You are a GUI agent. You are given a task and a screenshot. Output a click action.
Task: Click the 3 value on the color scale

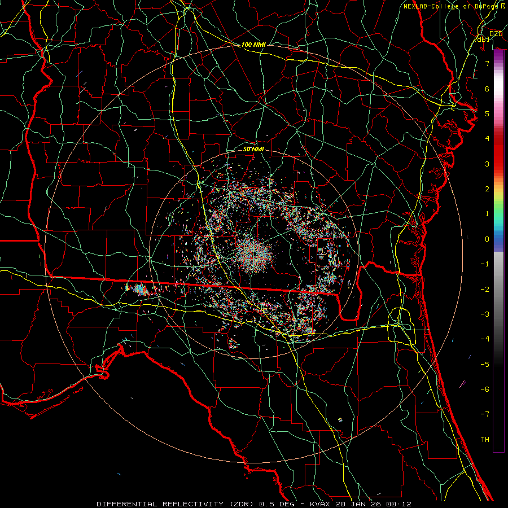487,164
